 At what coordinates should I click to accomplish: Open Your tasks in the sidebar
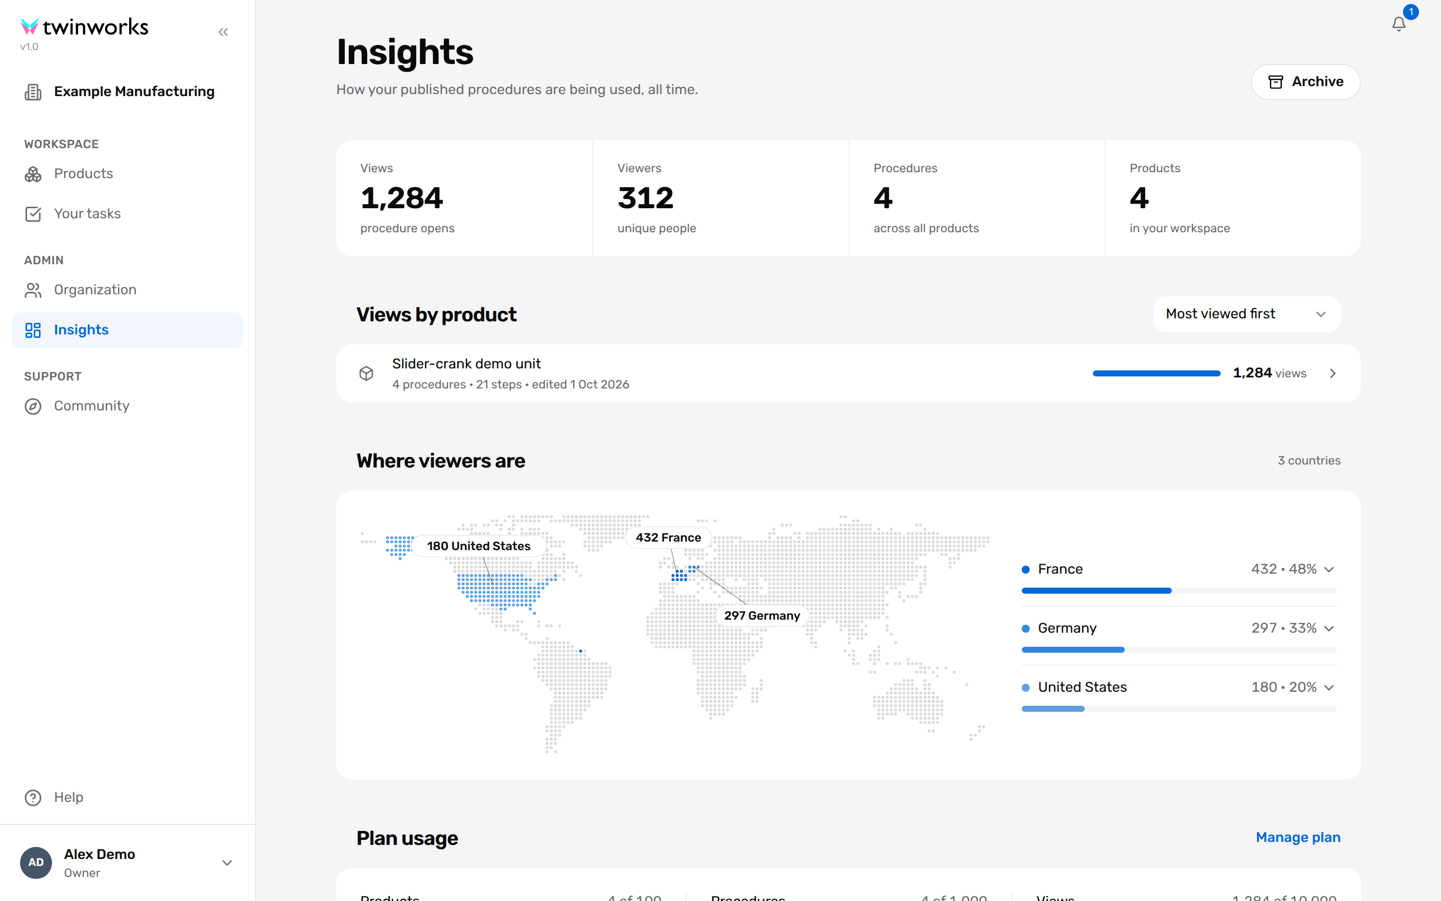[128, 214]
